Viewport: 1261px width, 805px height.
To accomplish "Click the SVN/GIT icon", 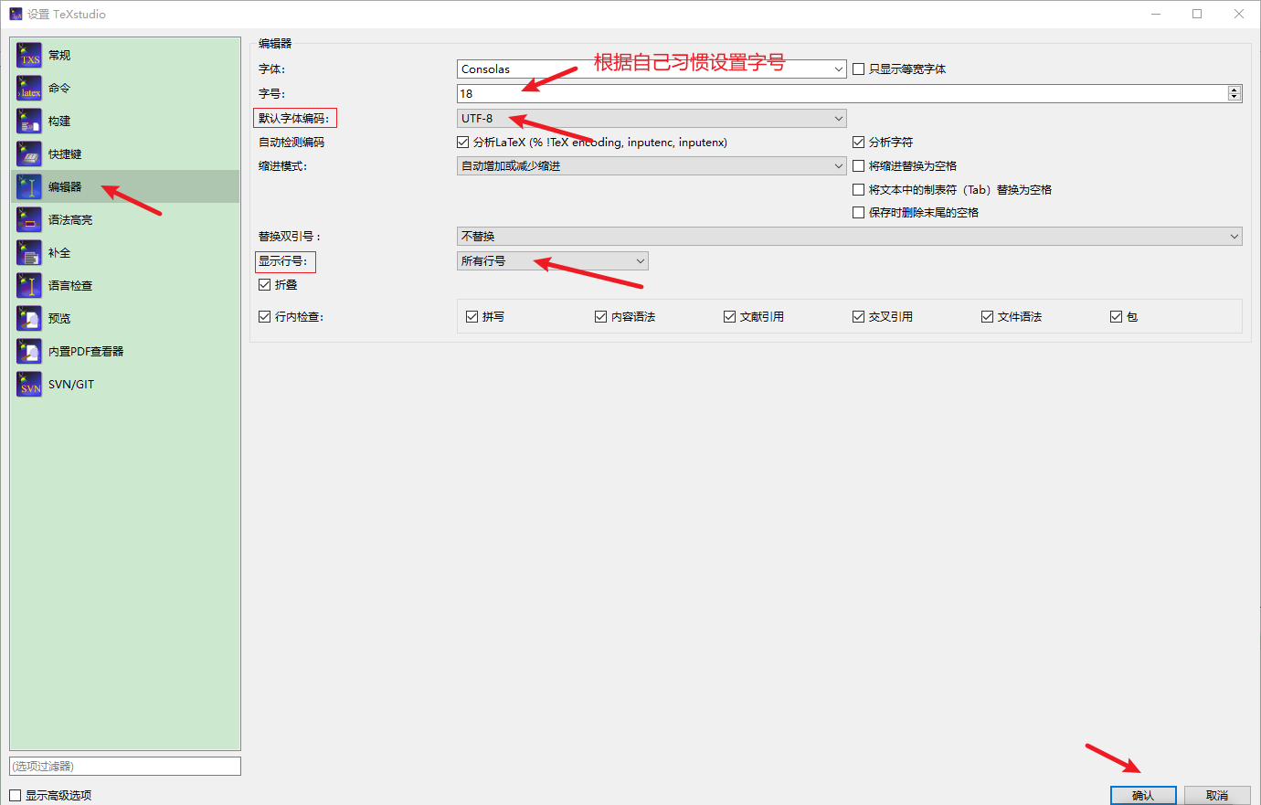I will coord(29,384).
